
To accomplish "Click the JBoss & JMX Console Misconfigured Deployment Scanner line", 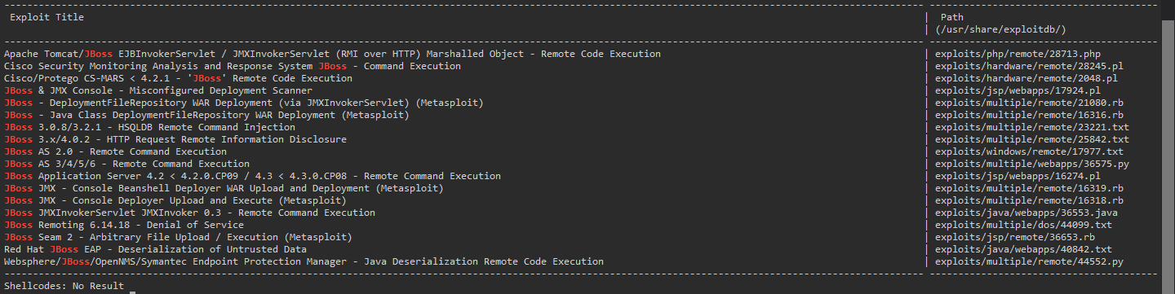I will coord(158,90).
